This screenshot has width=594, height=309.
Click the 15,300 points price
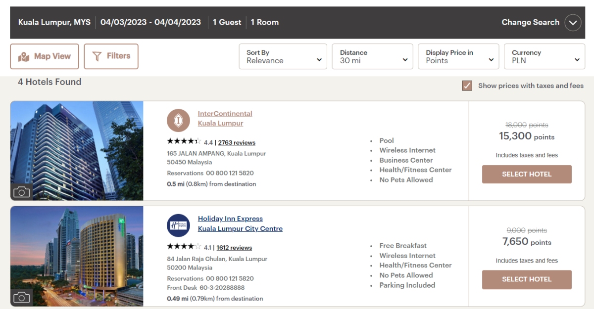527,136
